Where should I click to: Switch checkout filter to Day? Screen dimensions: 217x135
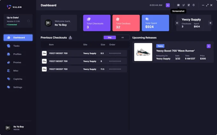tap(109, 37)
